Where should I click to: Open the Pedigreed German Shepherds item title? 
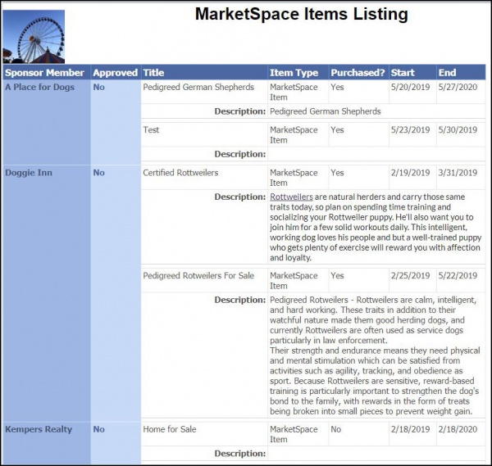click(x=198, y=87)
